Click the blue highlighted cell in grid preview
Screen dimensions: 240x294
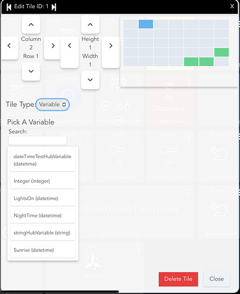(x=146, y=24)
